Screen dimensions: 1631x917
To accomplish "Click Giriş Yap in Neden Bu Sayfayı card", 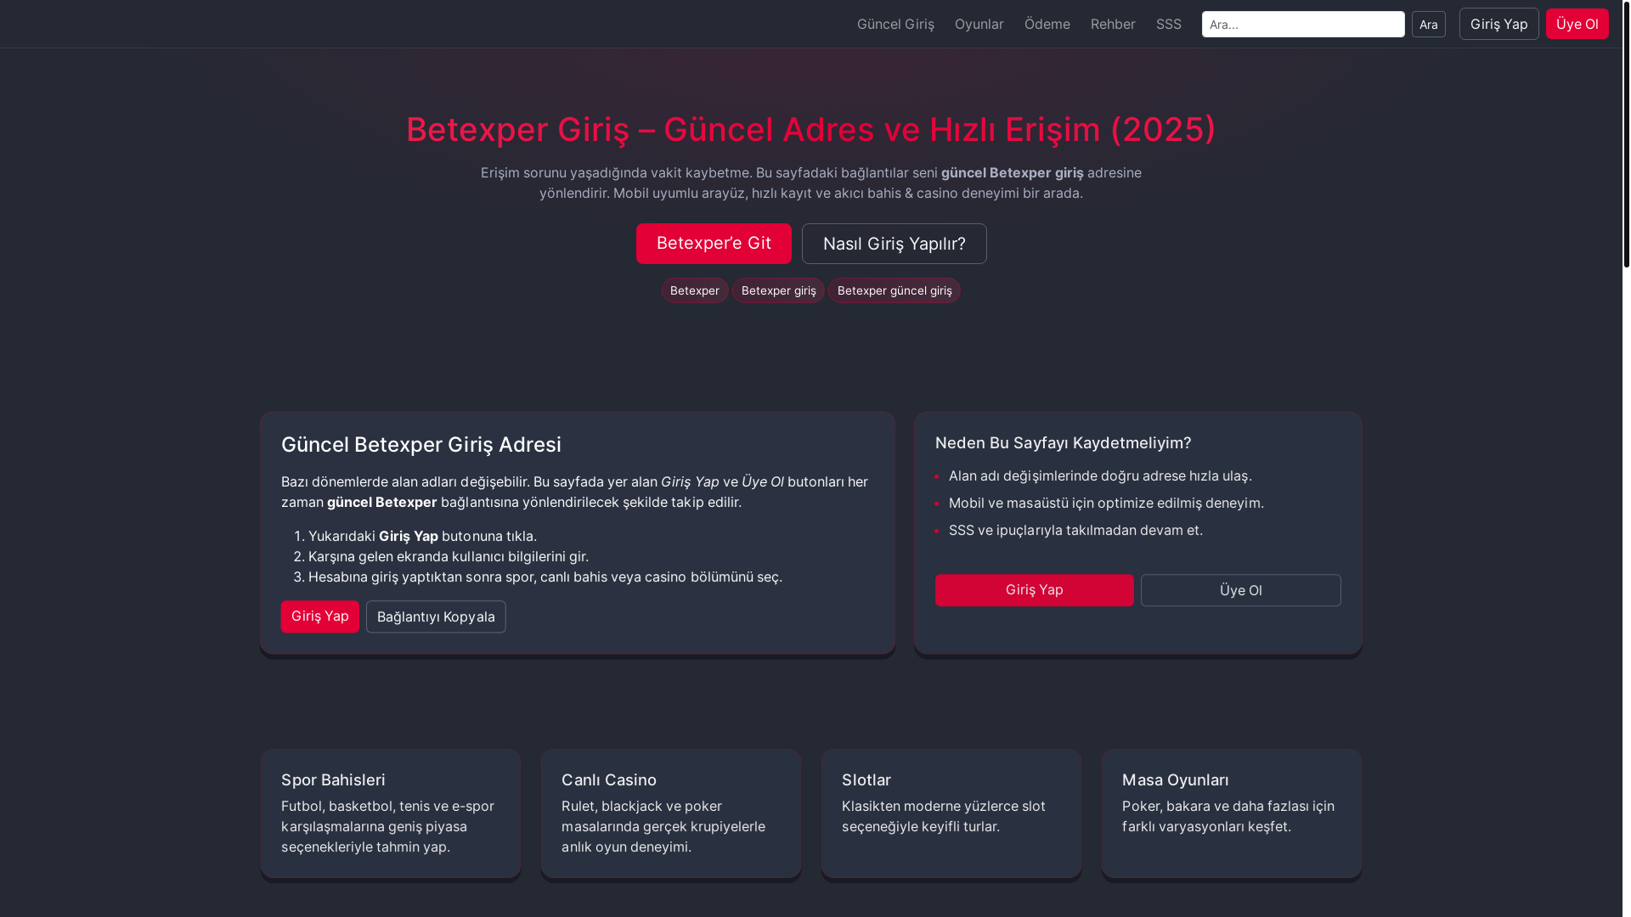I will pos(1035,590).
